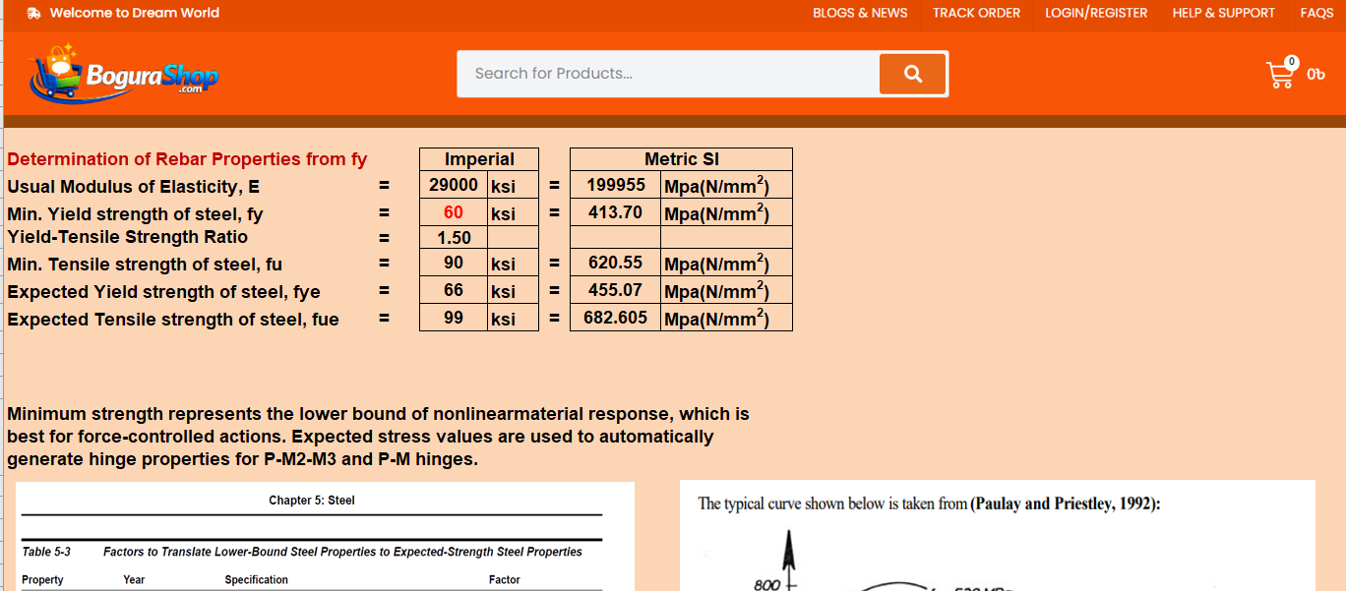Click the orange search magnifier button
This screenshot has width=1346, height=591.
click(x=912, y=74)
